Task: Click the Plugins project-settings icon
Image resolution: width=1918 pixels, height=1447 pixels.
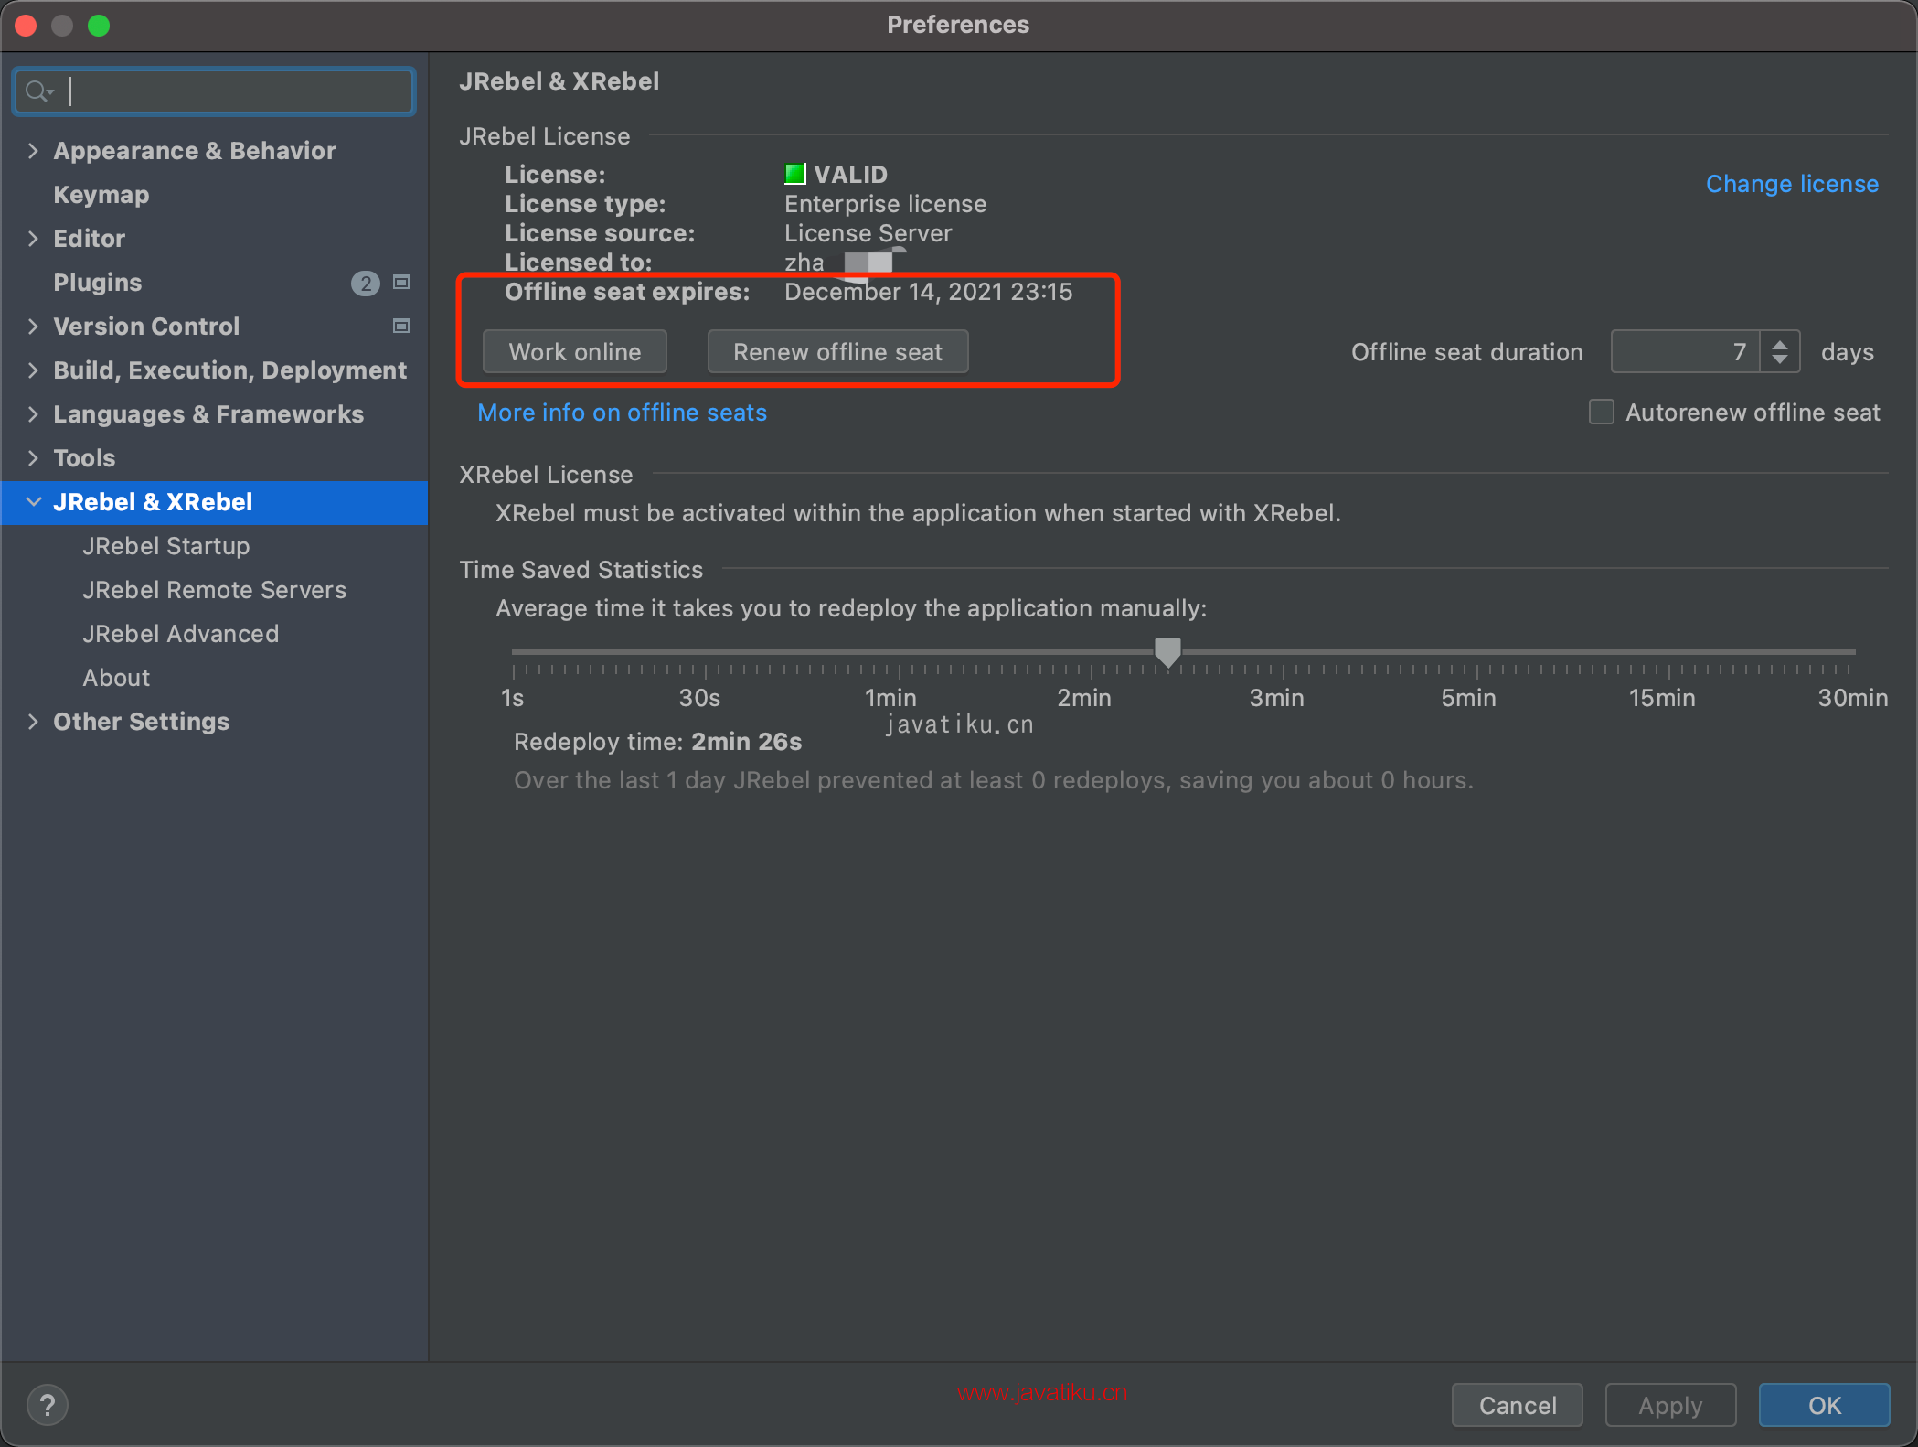Action: 400,282
